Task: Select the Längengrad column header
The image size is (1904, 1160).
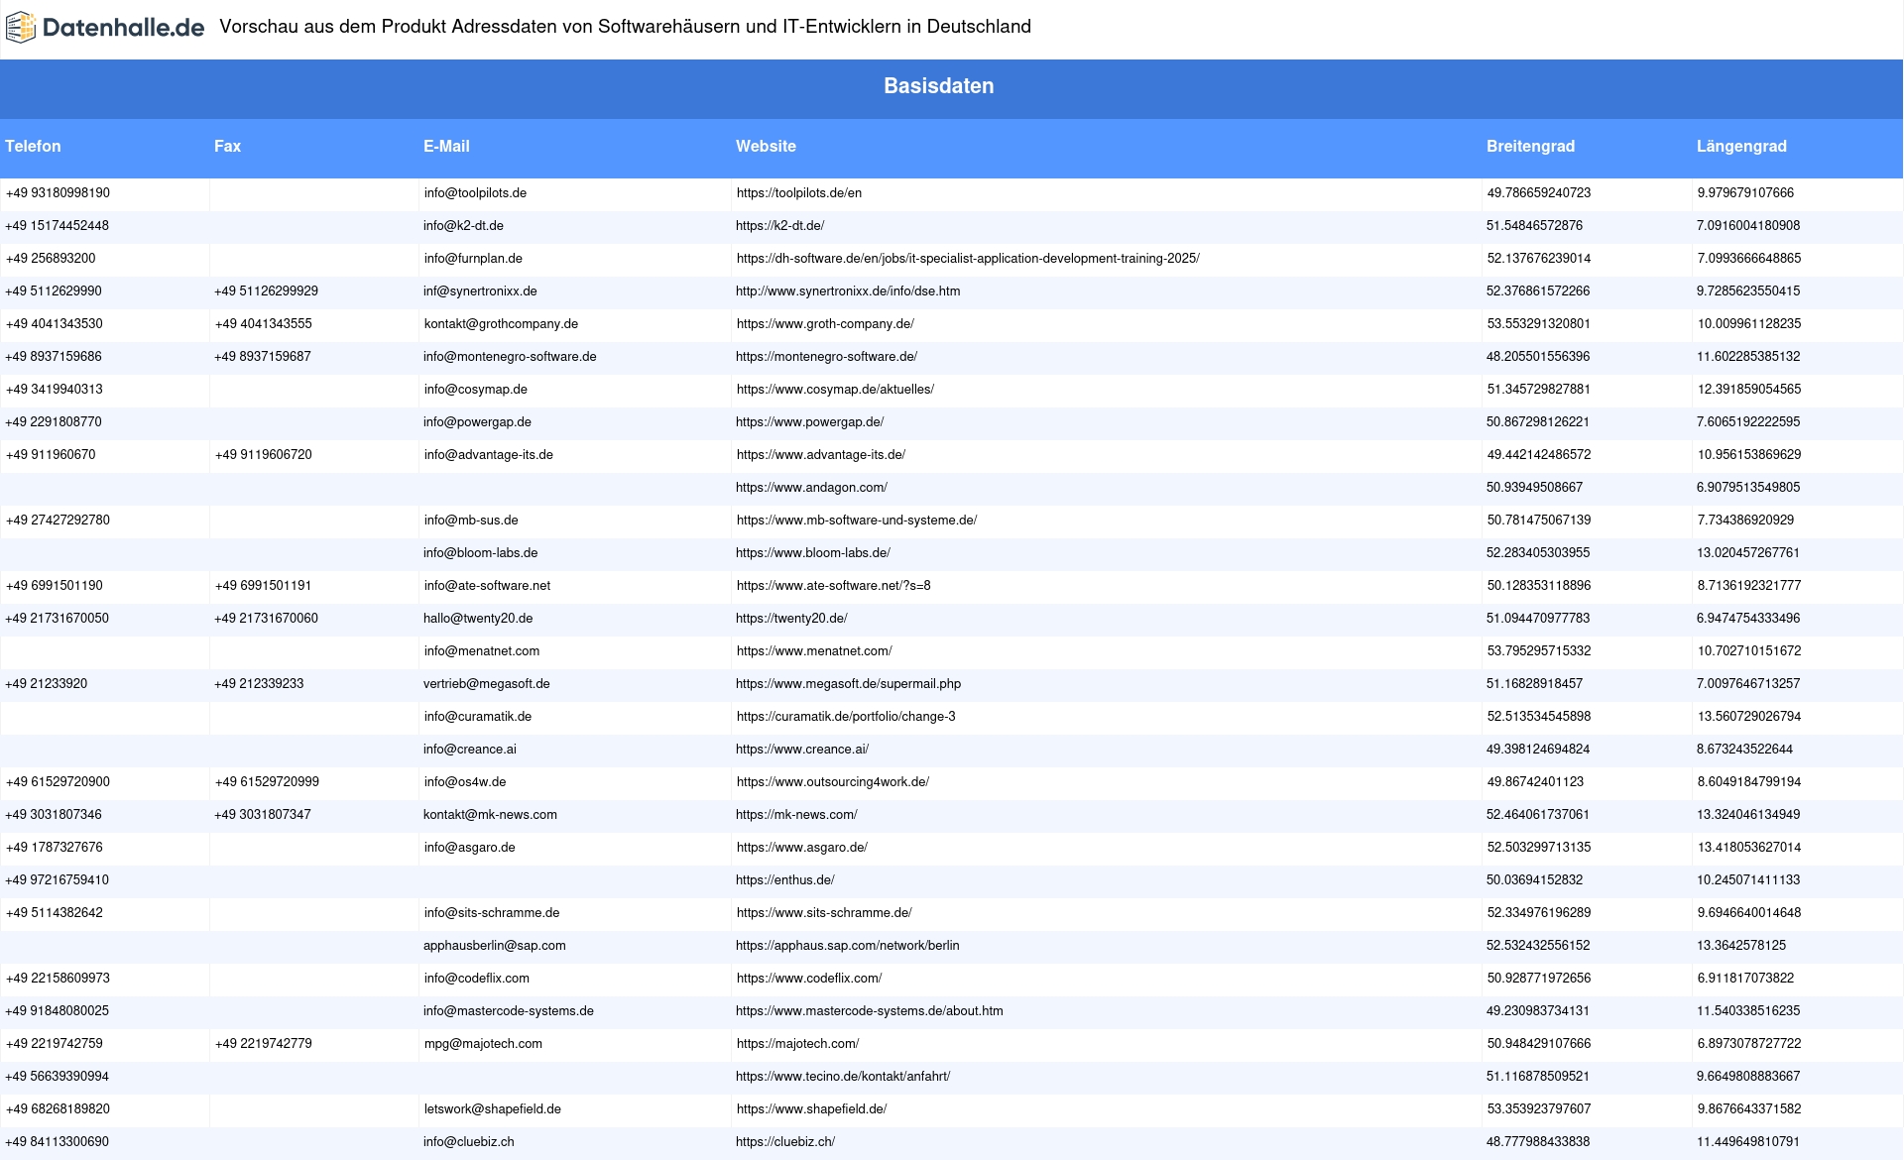Action: click(1741, 146)
